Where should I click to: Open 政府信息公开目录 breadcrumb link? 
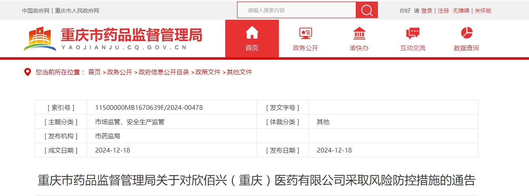coord(164,72)
